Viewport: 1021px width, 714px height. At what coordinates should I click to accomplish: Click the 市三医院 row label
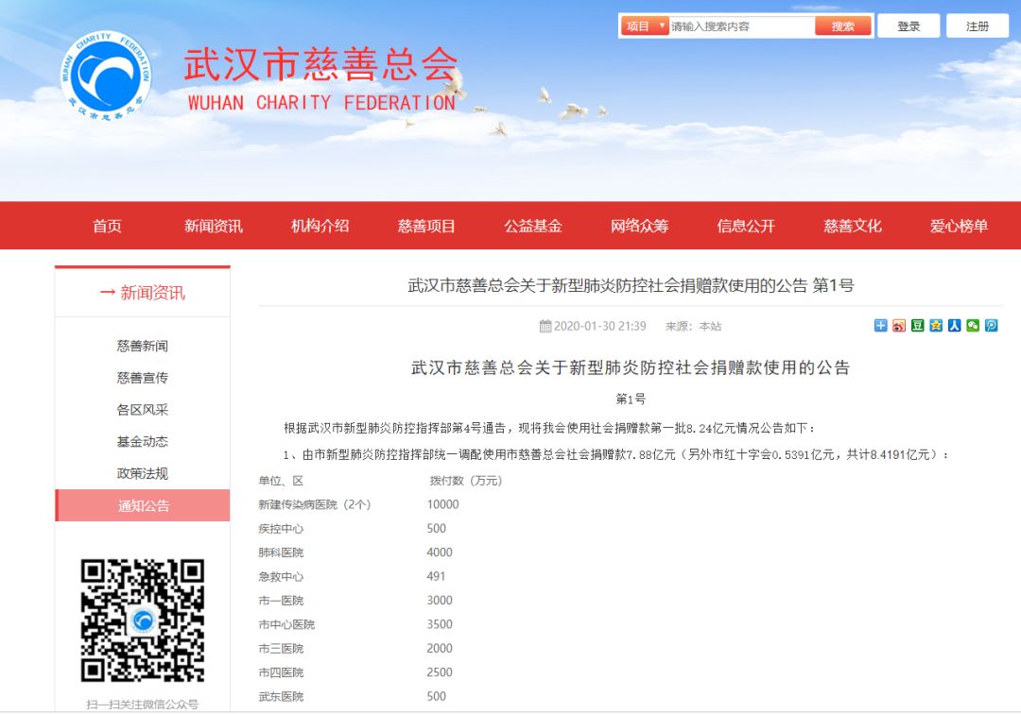click(x=281, y=649)
